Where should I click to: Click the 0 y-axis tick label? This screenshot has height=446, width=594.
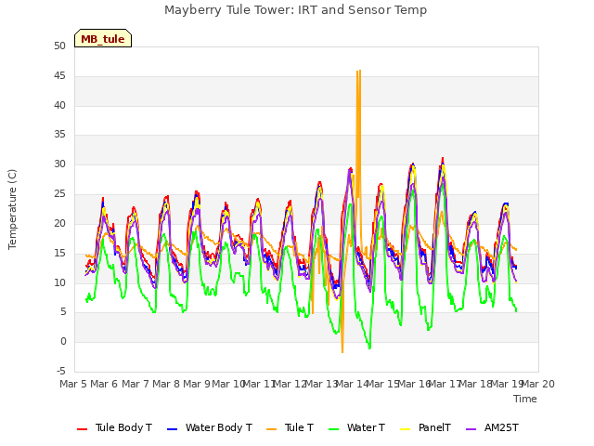coord(63,342)
